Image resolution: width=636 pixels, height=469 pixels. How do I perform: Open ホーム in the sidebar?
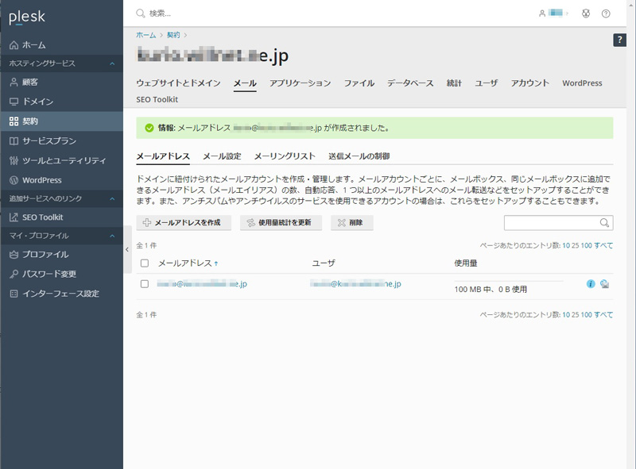click(x=33, y=44)
